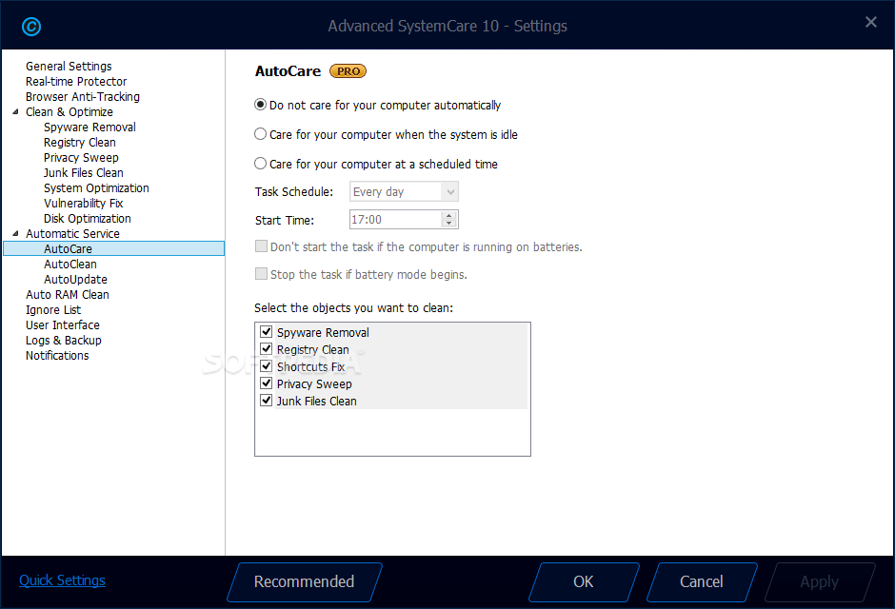Increase Start Time with the up arrow
This screenshot has height=609, width=895.
click(x=449, y=216)
